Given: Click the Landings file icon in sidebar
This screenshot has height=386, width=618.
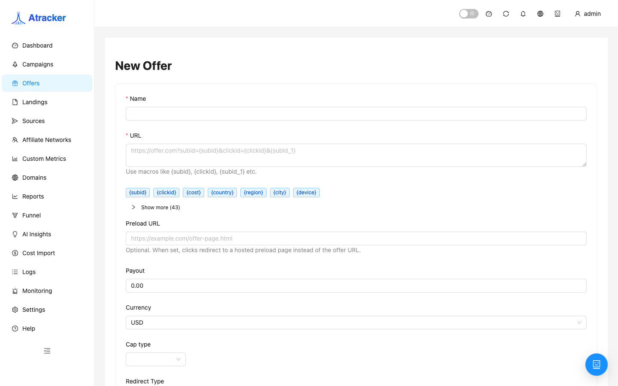Looking at the screenshot, I should click(15, 102).
